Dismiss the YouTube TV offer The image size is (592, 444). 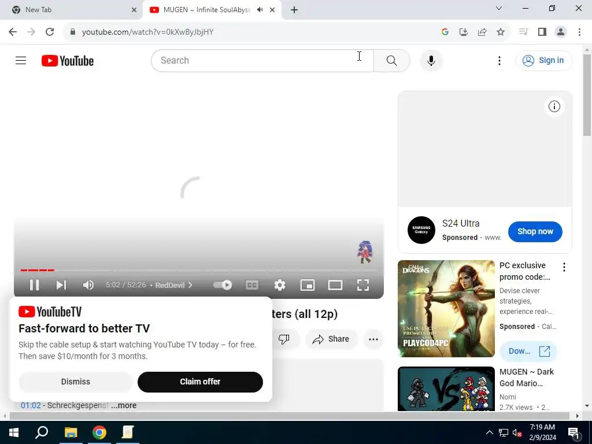[x=76, y=382]
